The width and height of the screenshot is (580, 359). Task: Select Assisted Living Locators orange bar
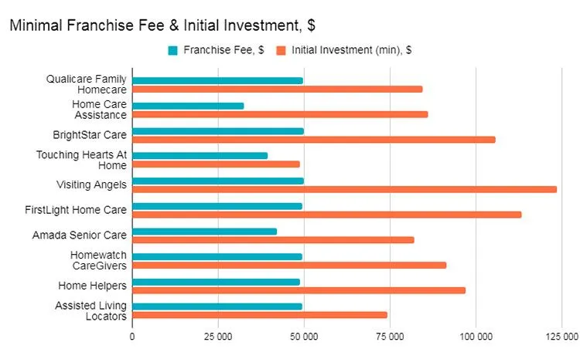259,315
